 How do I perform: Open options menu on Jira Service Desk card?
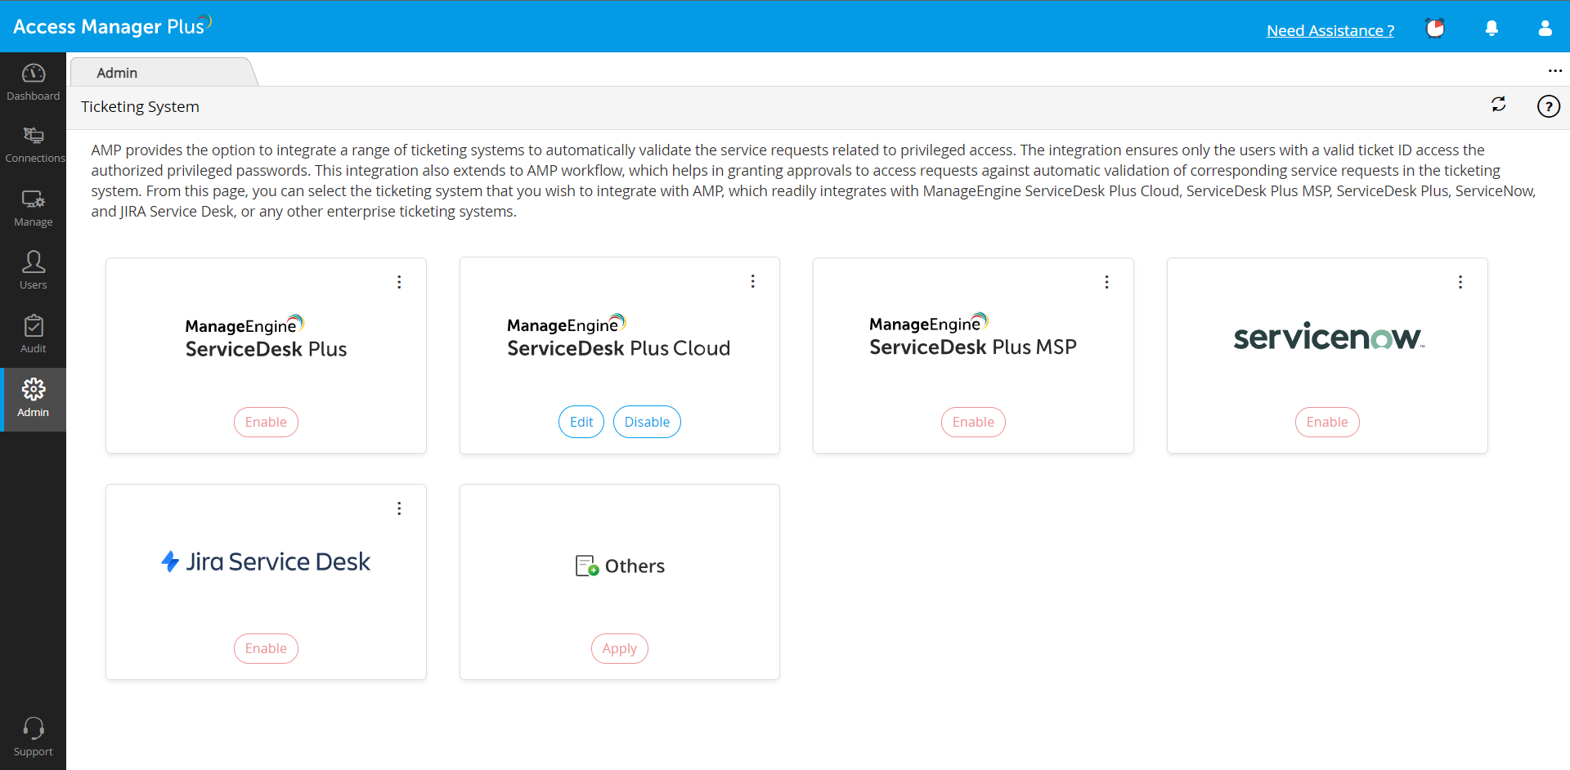[x=399, y=508]
